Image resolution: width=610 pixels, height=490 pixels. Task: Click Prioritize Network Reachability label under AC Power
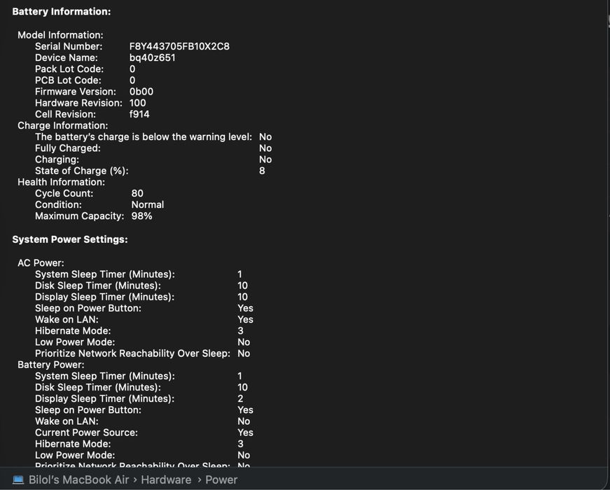click(132, 353)
